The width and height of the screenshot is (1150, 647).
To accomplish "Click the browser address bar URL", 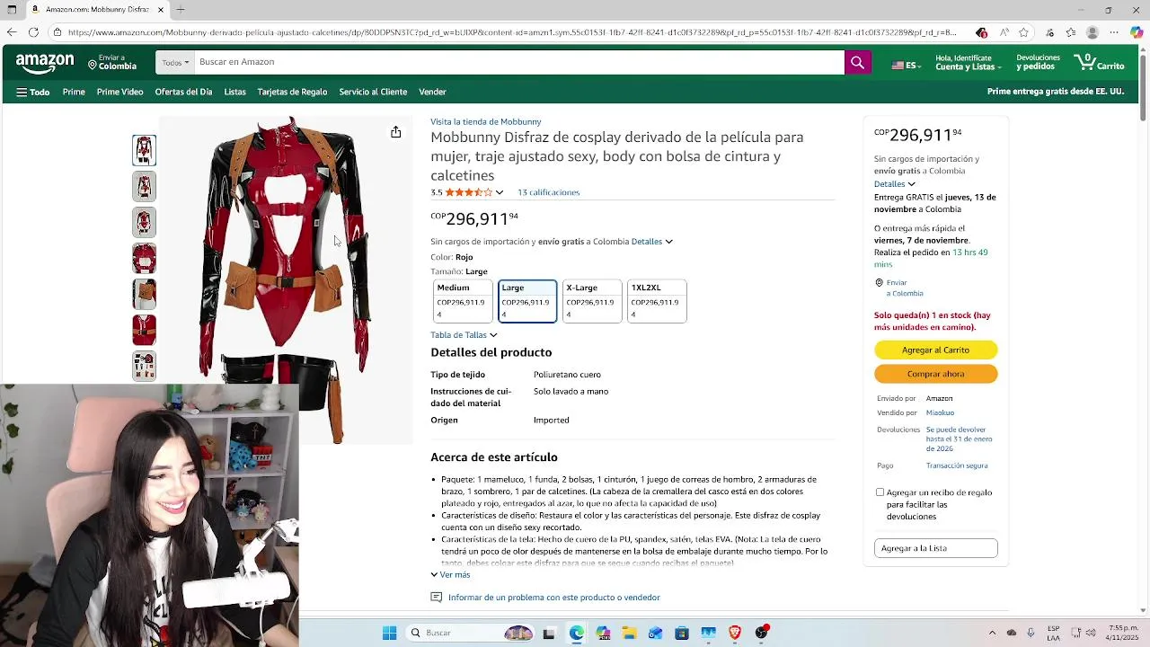I will click(512, 32).
